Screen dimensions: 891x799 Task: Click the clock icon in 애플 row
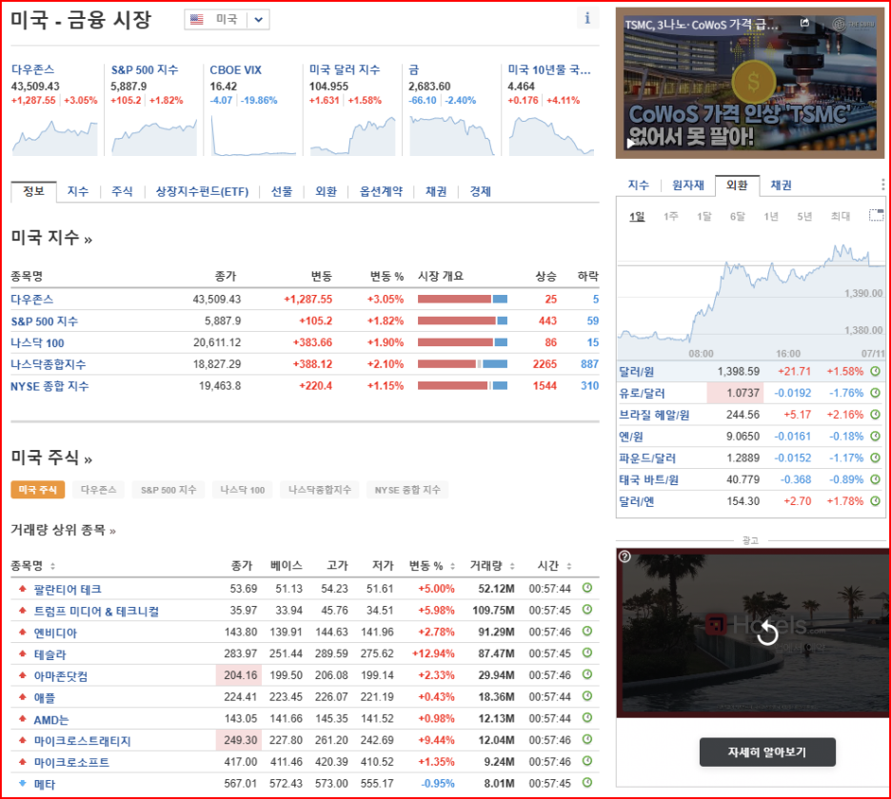[x=587, y=695]
